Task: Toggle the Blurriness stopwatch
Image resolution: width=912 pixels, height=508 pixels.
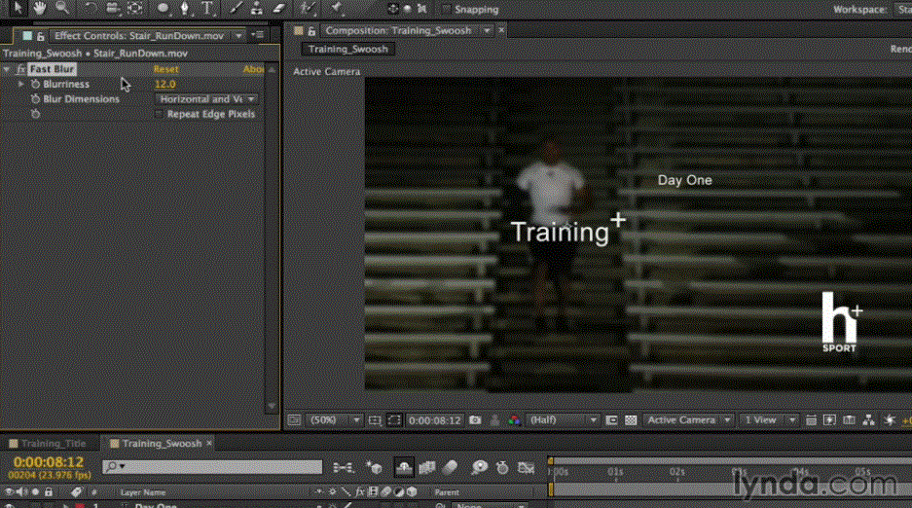Action: [35, 85]
